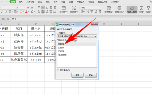This screenshot has height=96, width=152.
Task: Apply italic formatting
Action: click(2, 12)
